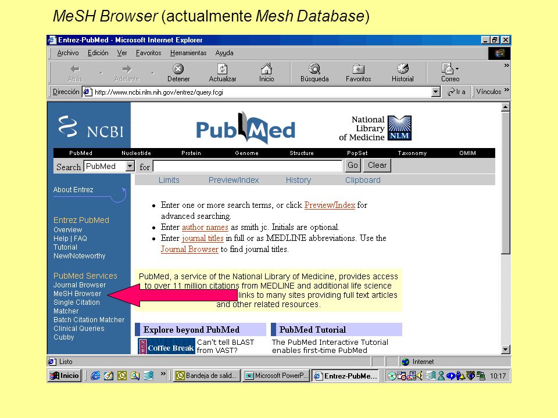
Task: Open the Clipboard tab
Action: click(363, 180)
